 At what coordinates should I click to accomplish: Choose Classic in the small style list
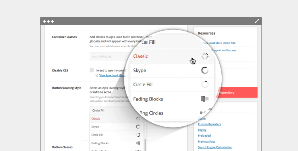point(96,118)
